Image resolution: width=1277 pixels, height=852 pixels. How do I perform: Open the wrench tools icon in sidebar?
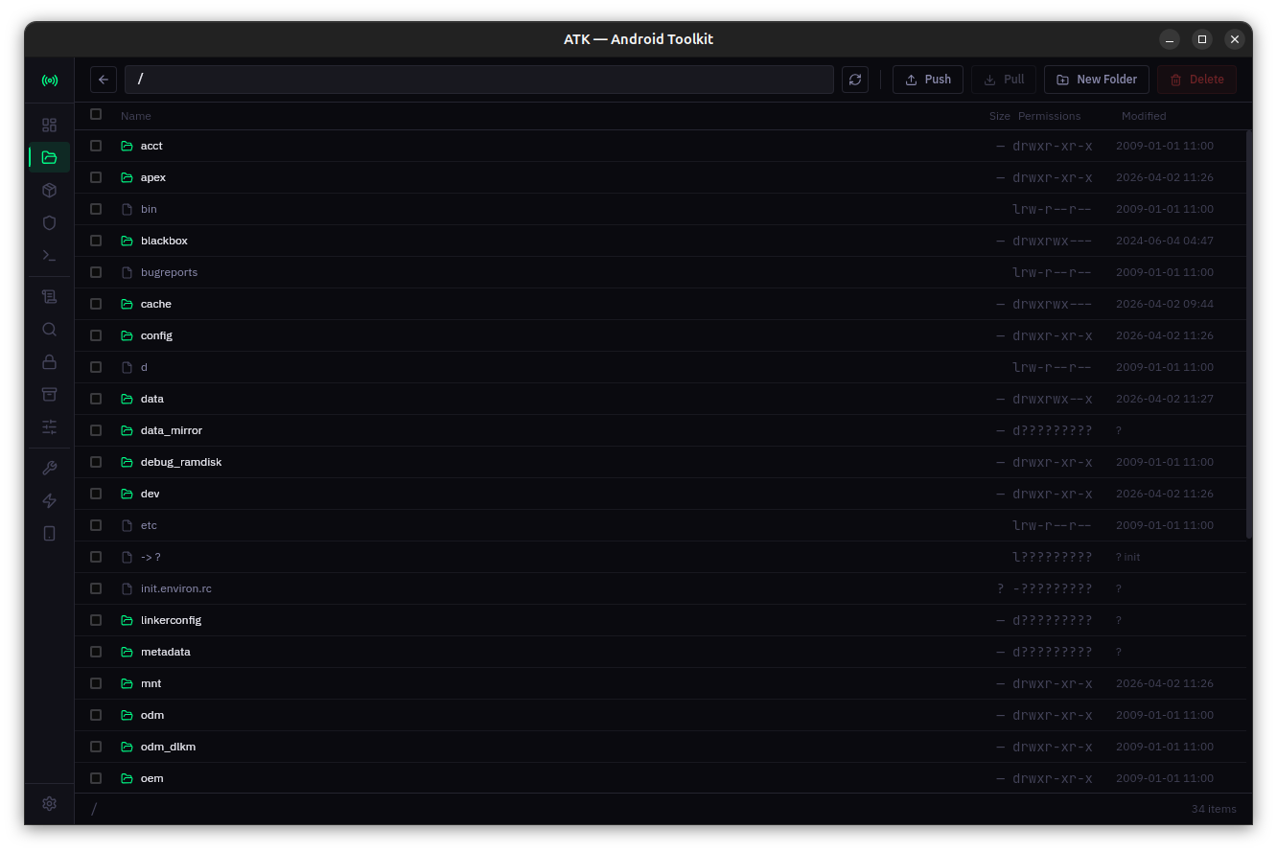click(x=50, y=469)
